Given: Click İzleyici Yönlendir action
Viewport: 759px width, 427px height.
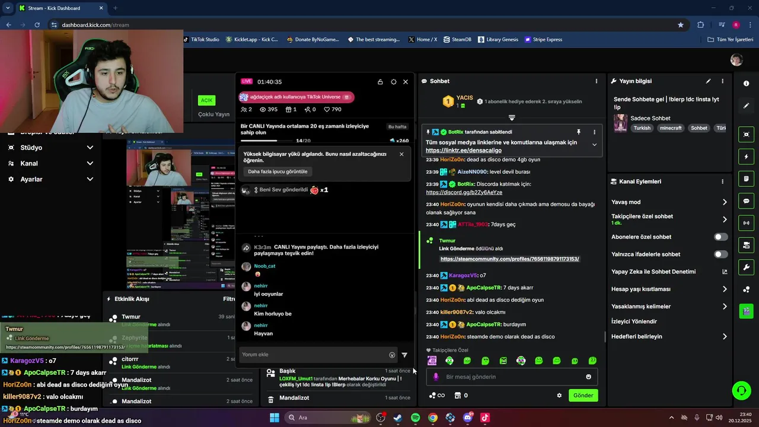Looking at the screenshot, I should [634, 321].
